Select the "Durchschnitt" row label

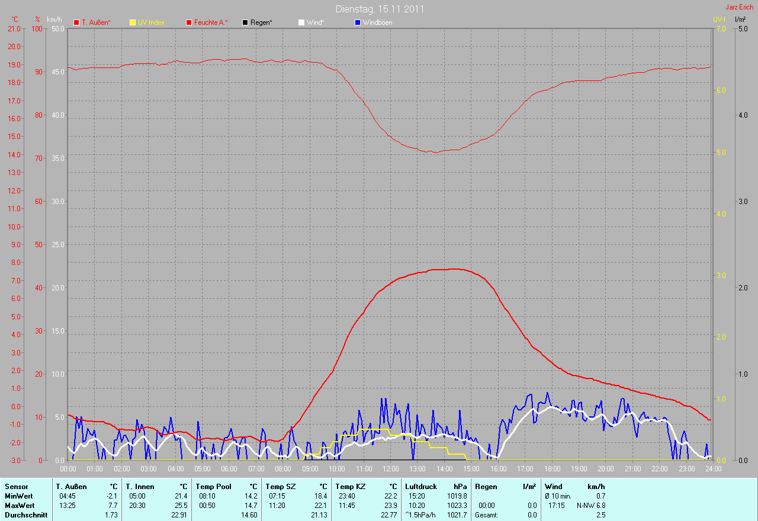[x=25, y=515]
